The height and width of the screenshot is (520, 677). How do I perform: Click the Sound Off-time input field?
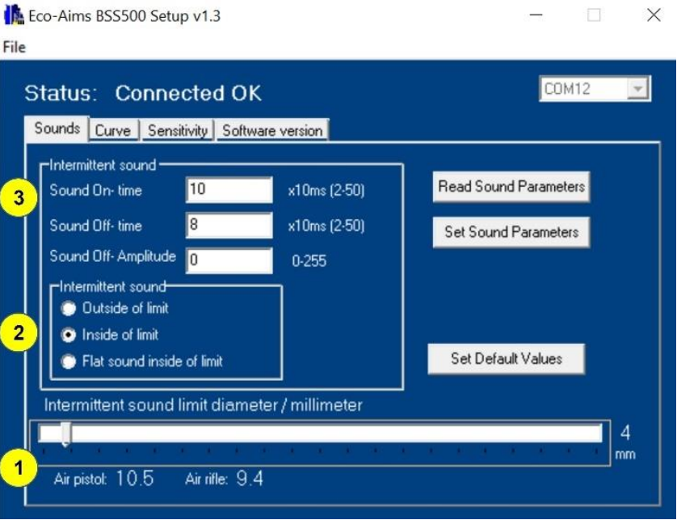pos(229,225)
